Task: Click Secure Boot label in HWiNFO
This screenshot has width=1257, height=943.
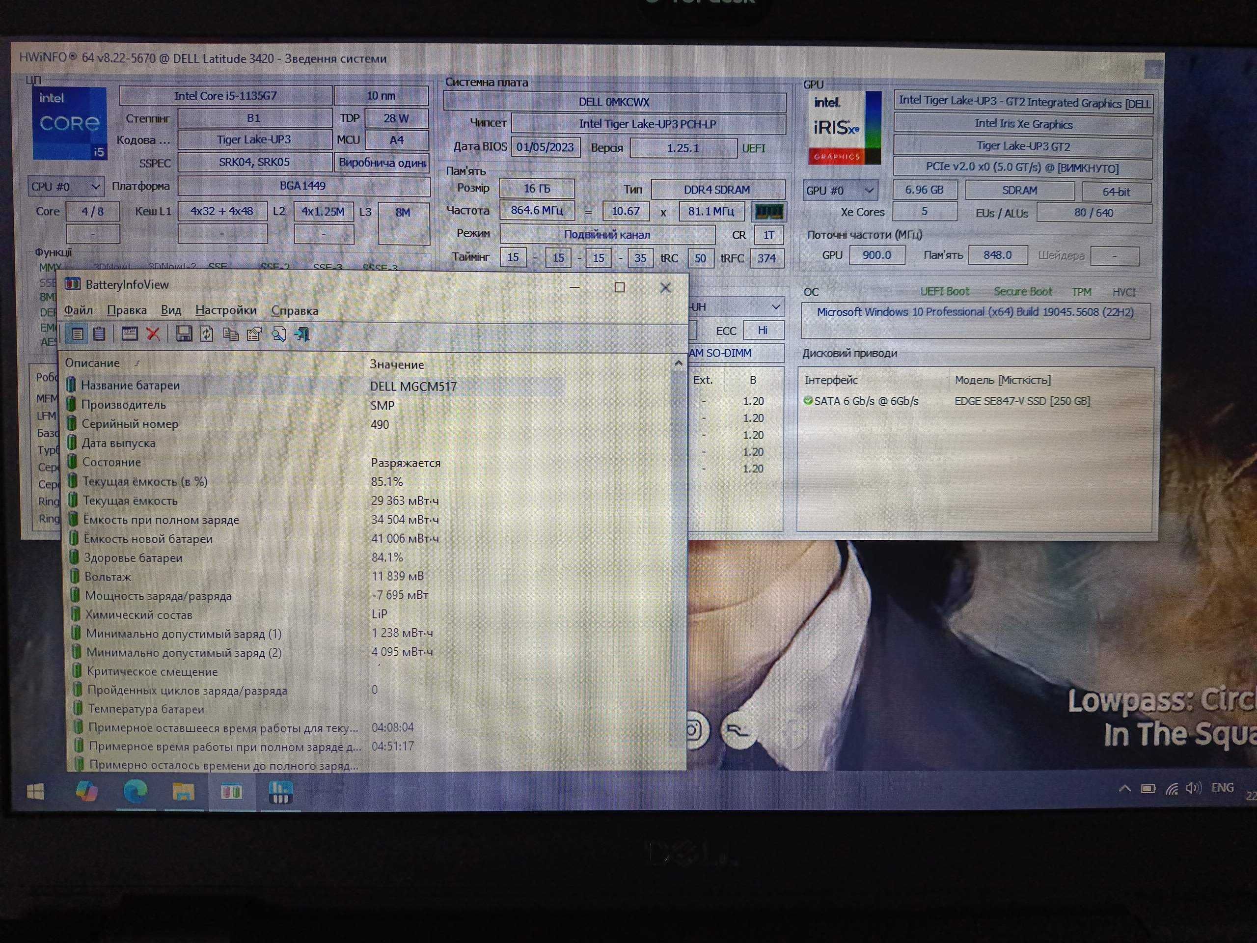Action: click(x=1022, y=292)
